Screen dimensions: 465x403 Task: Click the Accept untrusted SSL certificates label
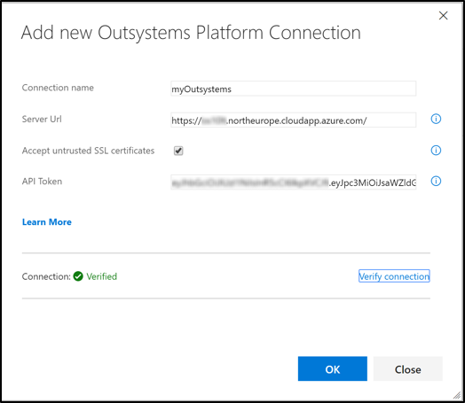(x=88, y=151)
